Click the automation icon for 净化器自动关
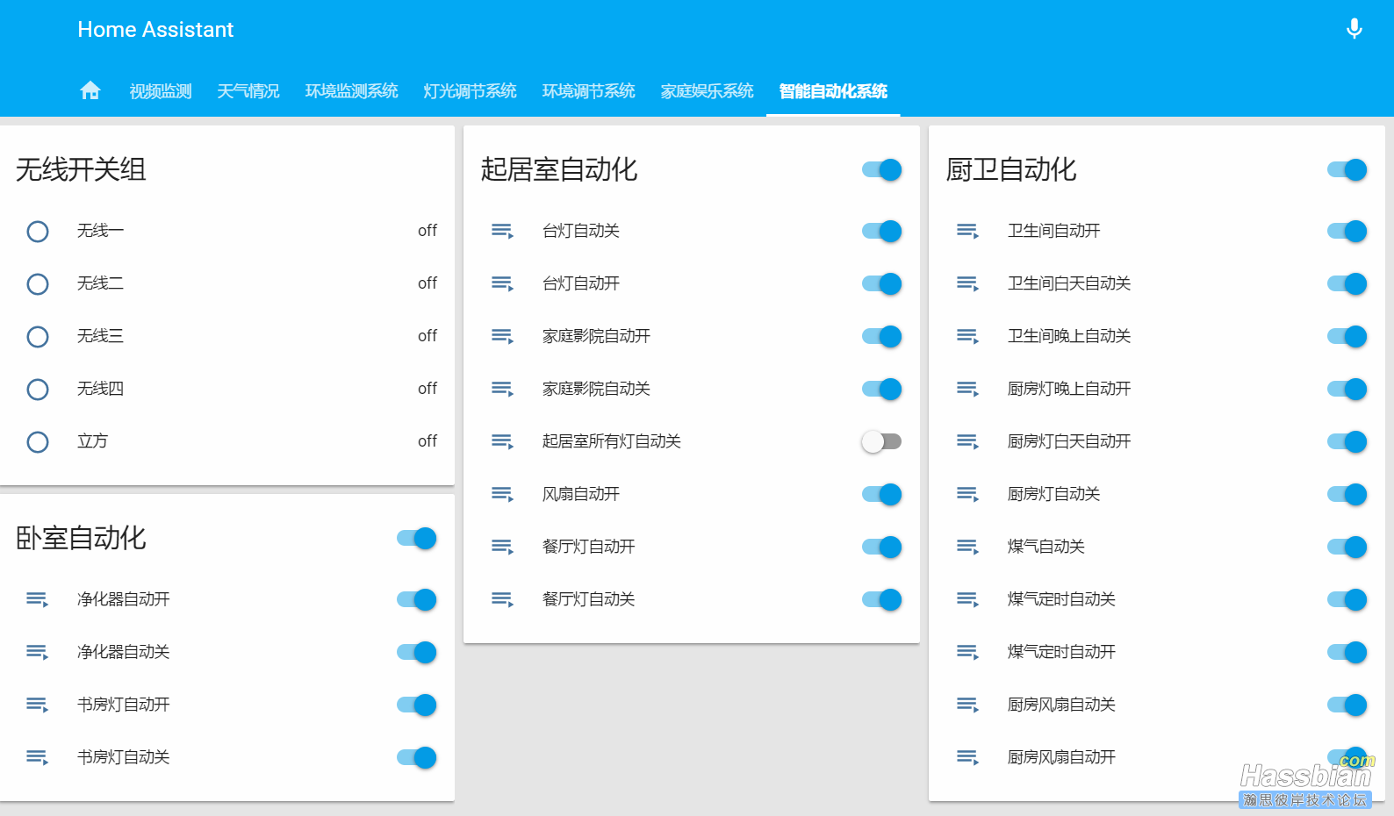1394x816 pixels. point(38,653)
